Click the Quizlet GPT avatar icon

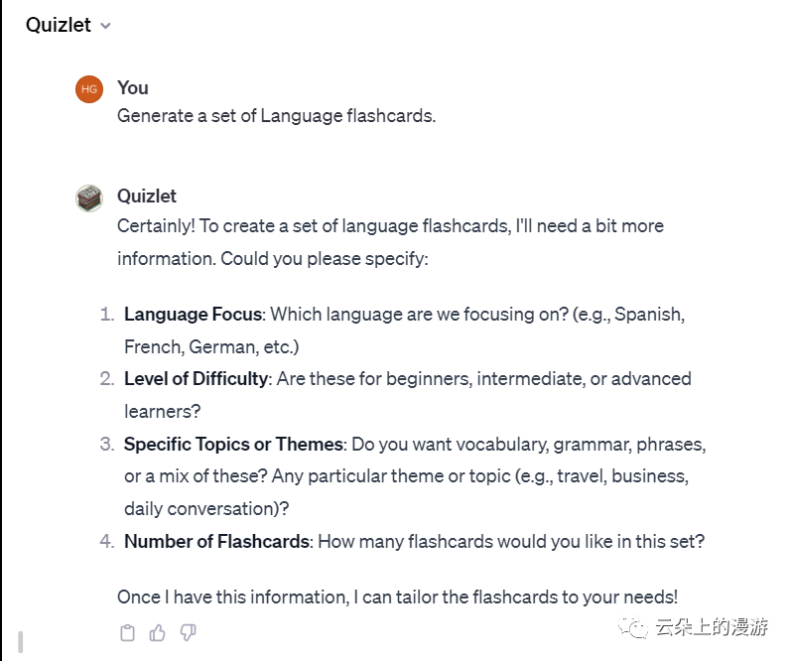89,198
